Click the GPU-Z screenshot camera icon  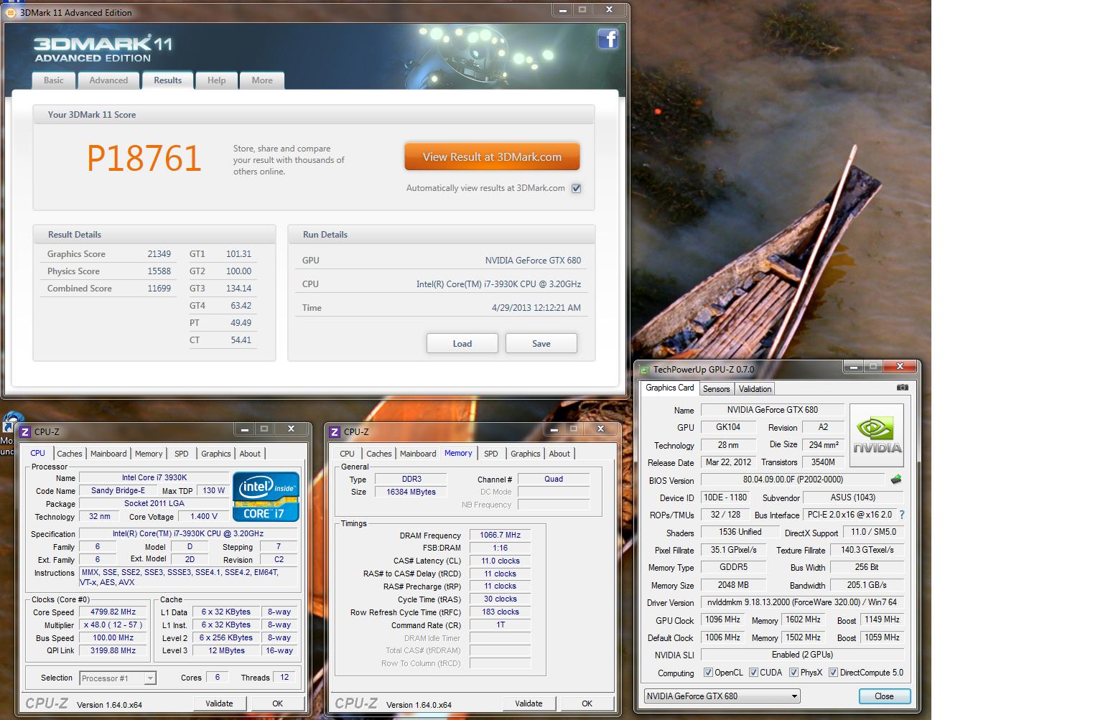coord(903,388)
